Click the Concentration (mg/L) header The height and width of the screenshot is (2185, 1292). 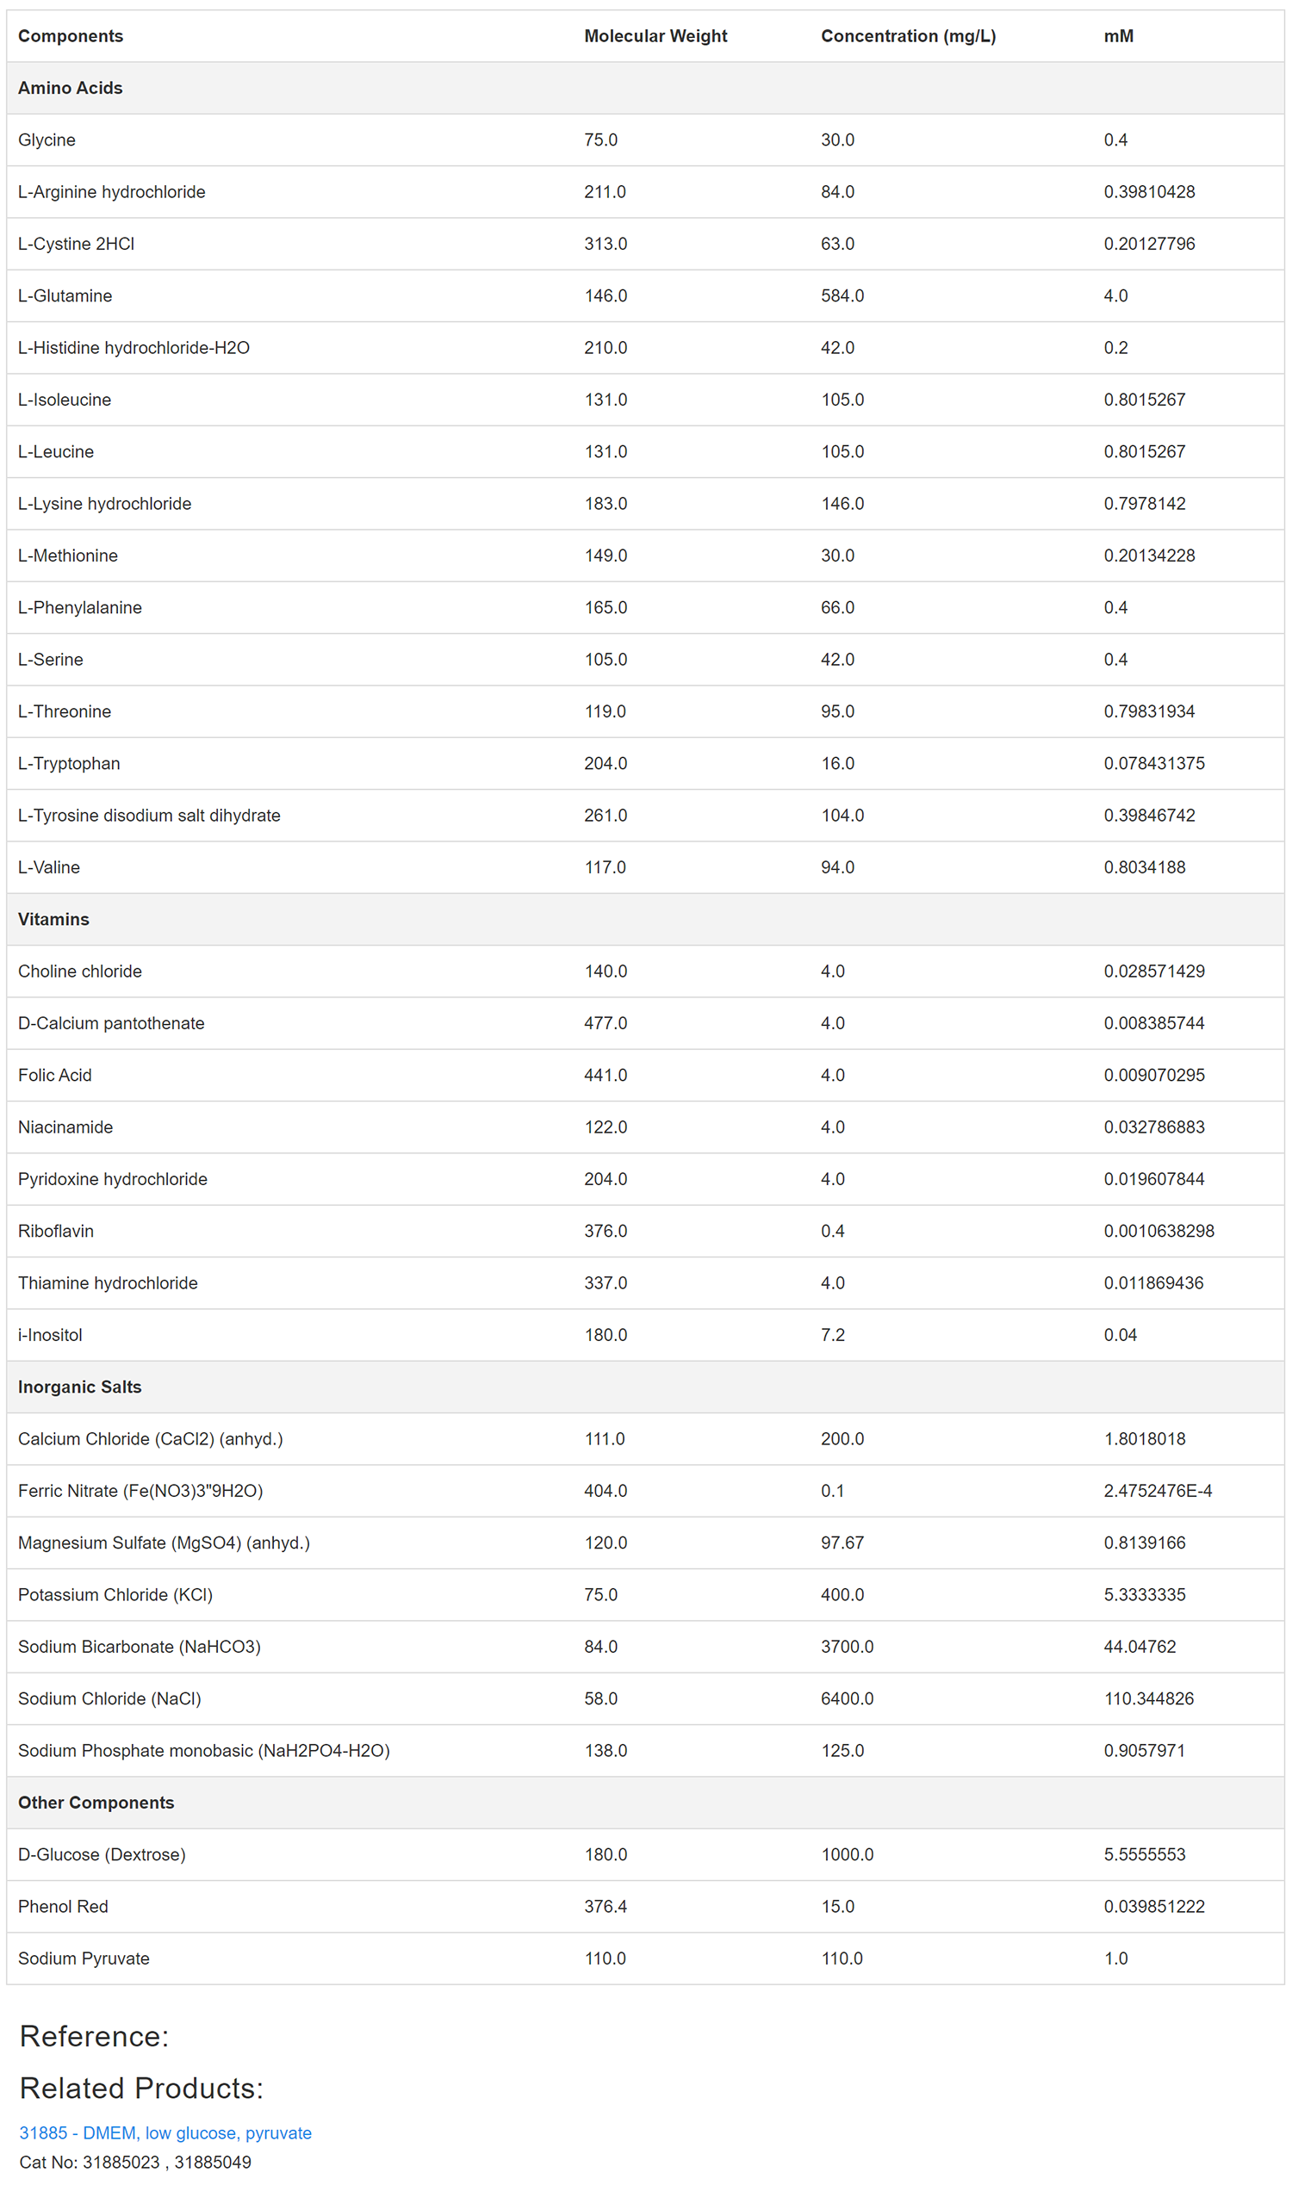click(908, 35)
